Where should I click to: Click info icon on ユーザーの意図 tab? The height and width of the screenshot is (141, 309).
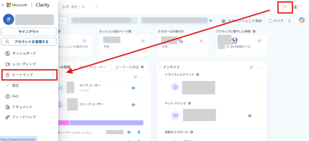142,67
